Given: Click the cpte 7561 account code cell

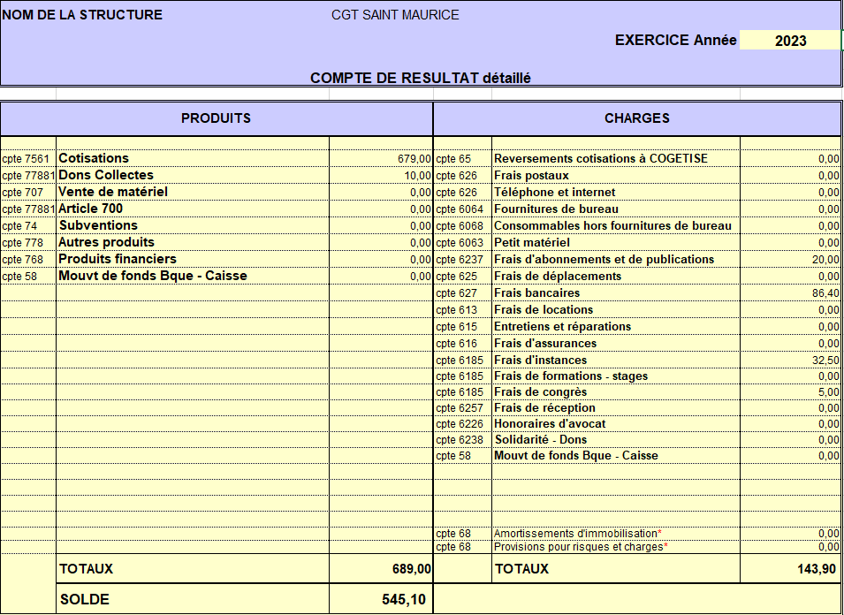Looking at the screenshot, I should [x=27, y=159].
